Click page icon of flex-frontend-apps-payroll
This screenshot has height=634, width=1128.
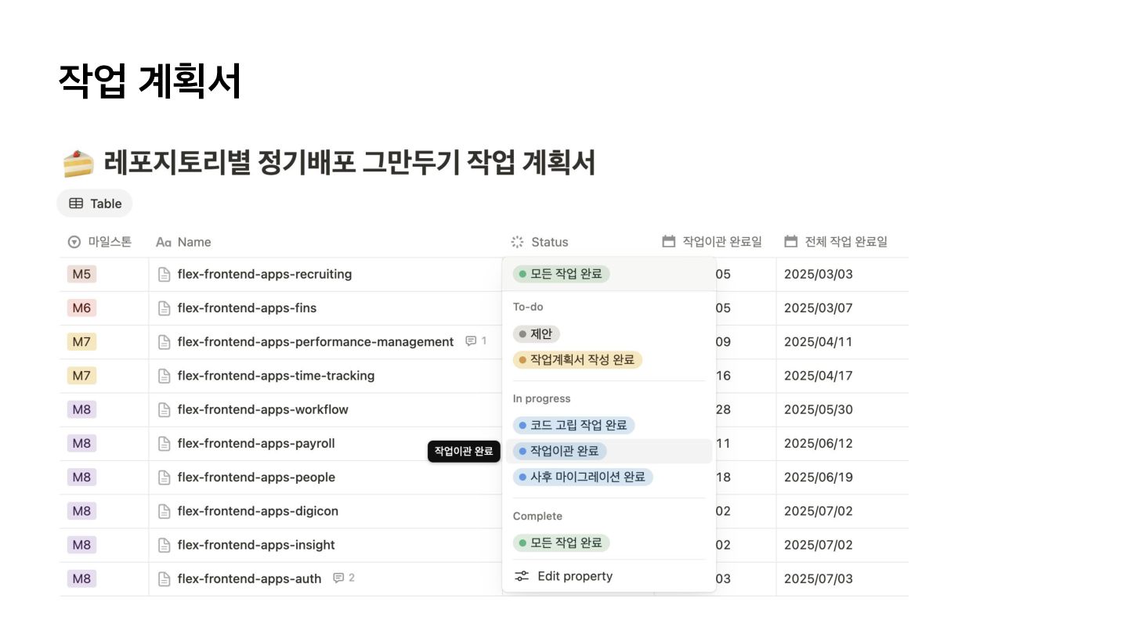tap(164, 443)
